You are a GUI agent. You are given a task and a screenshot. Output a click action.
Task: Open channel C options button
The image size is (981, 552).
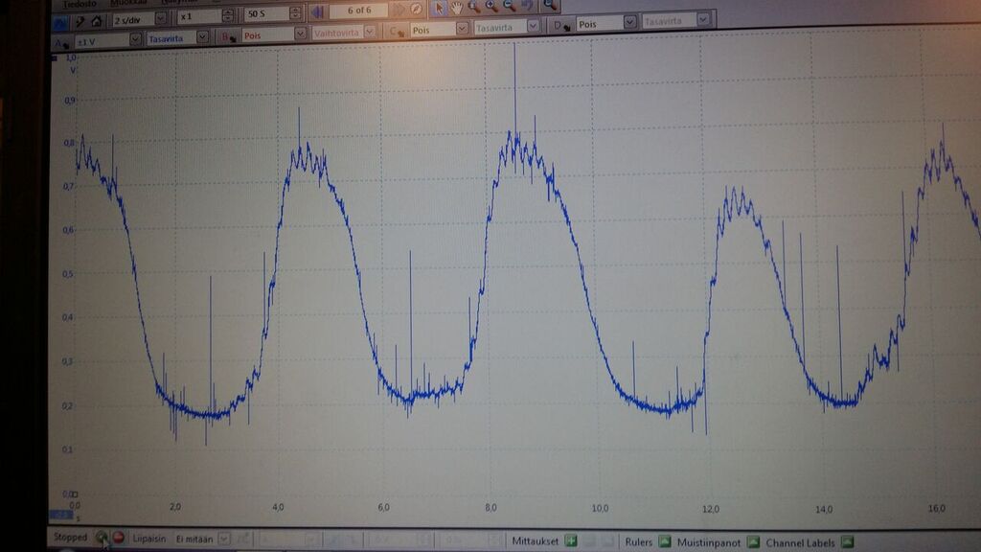(x=397, y=31)
